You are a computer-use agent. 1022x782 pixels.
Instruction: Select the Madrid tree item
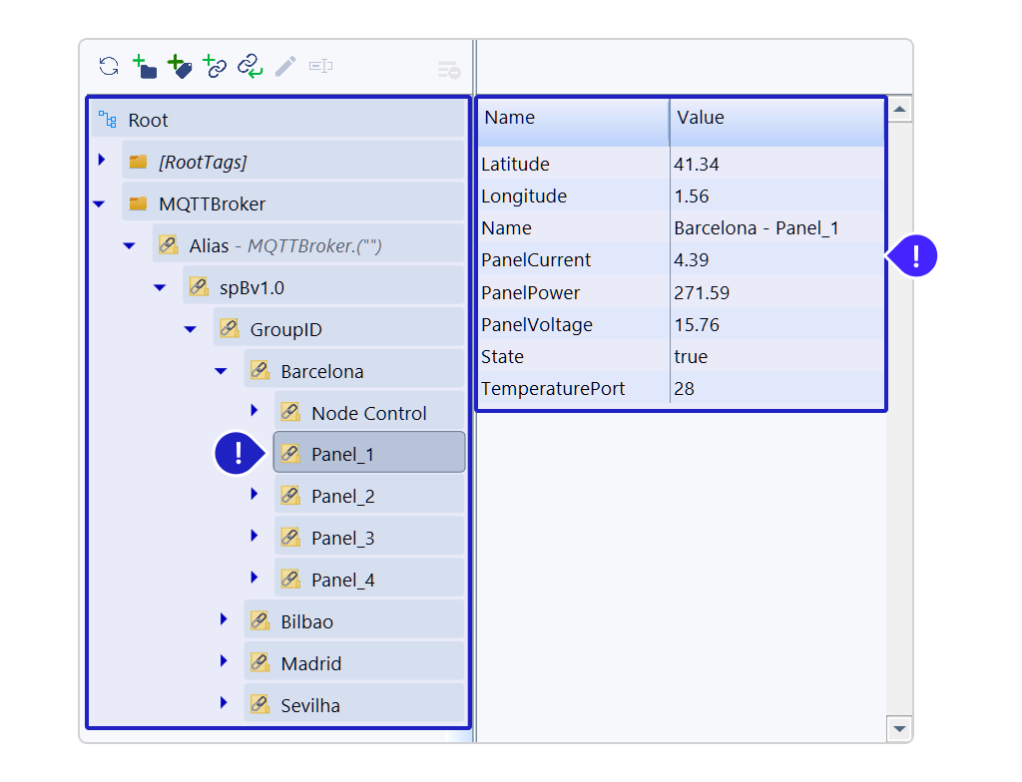[x=310, y=664]
